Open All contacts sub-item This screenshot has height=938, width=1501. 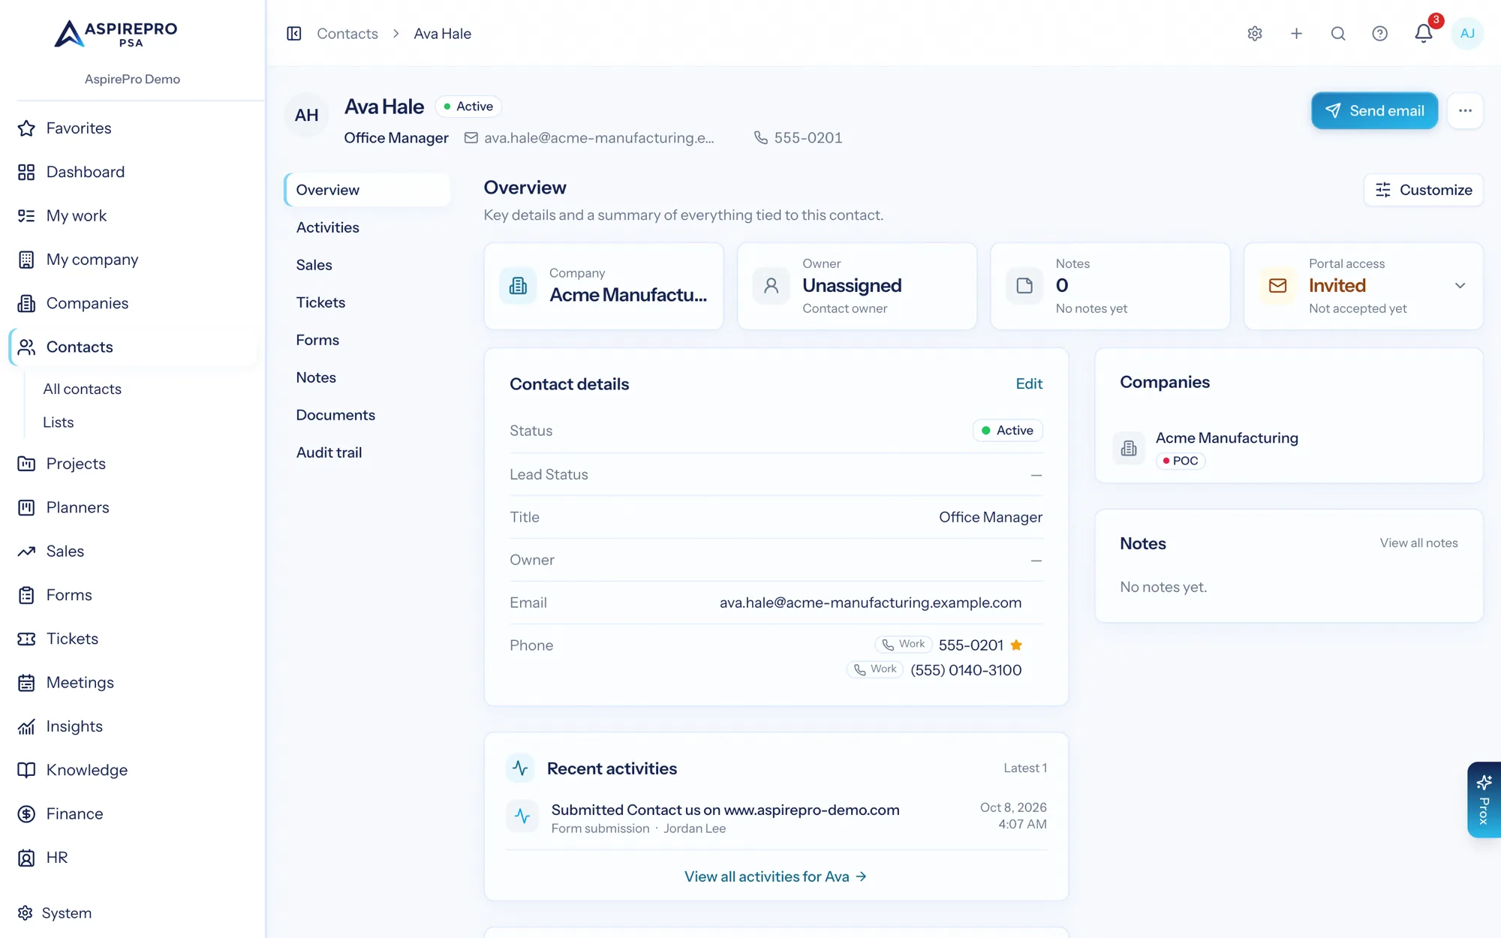tap(83, 389)
